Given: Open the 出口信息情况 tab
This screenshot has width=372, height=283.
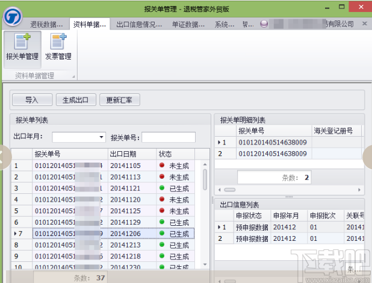Looking at the screenshot, I should coord(139,24).
